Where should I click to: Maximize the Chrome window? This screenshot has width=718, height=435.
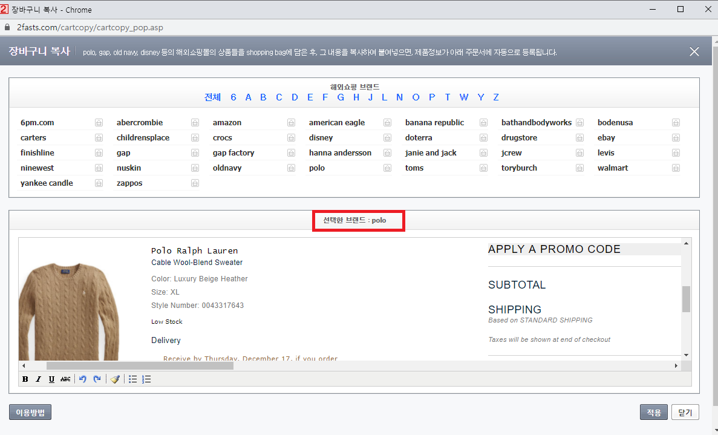point(680,9)
